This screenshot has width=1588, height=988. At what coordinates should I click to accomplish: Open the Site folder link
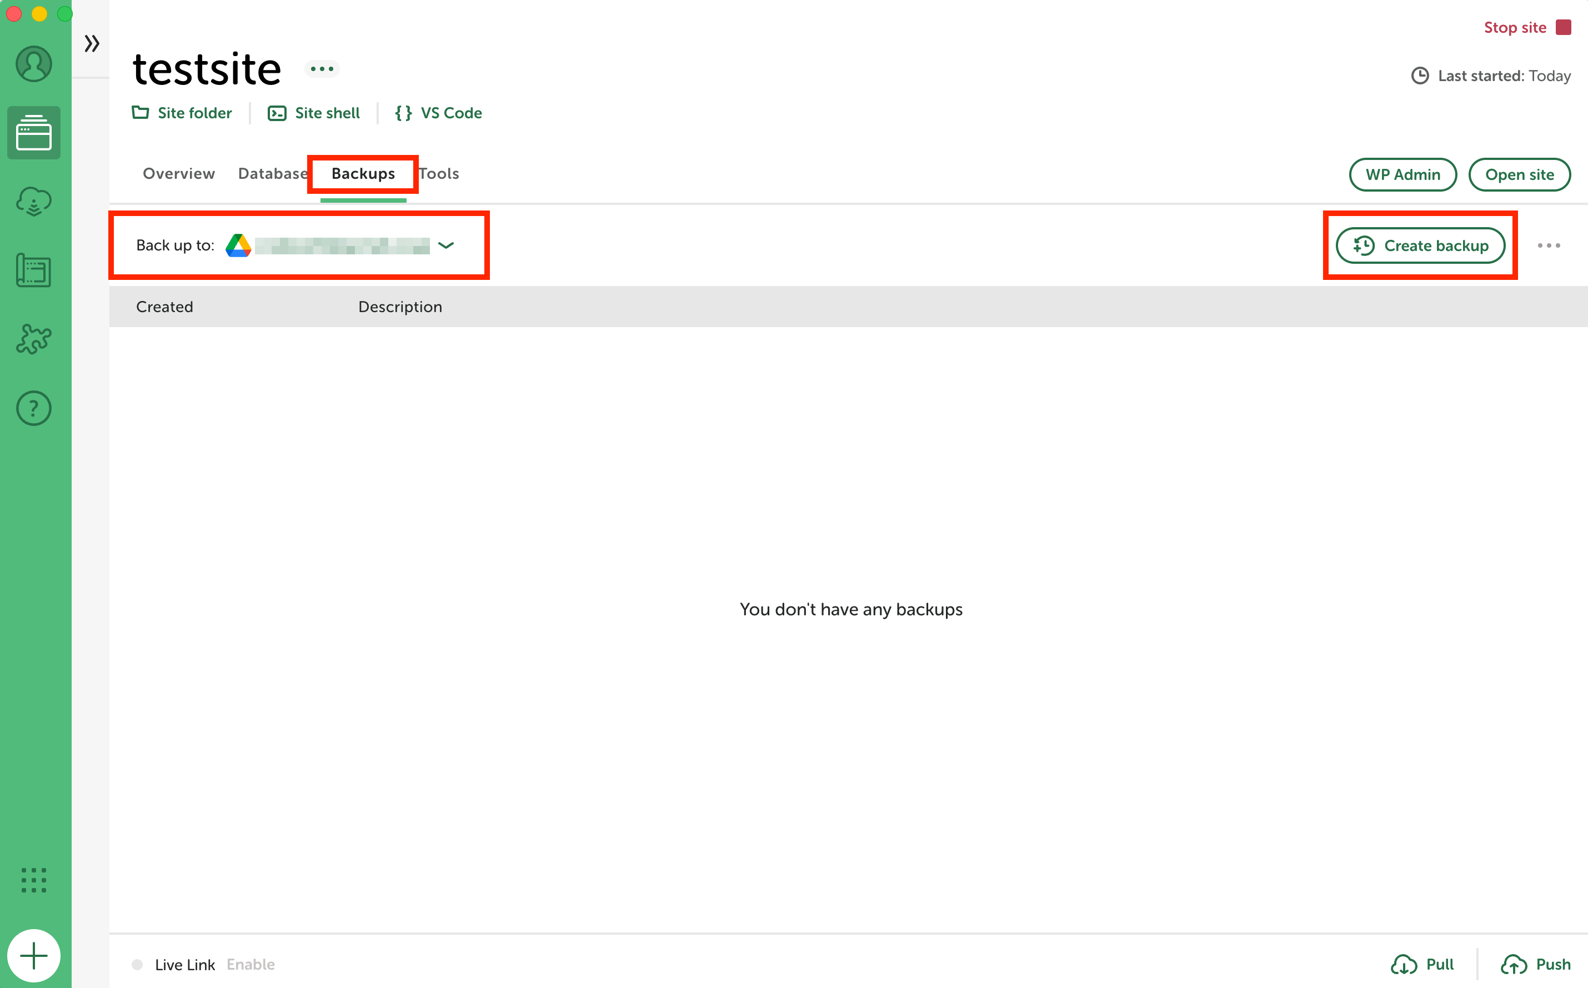coord(182,113)
